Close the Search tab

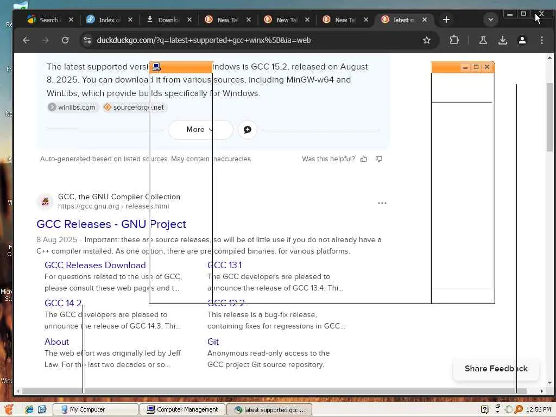tap(71, 20)
